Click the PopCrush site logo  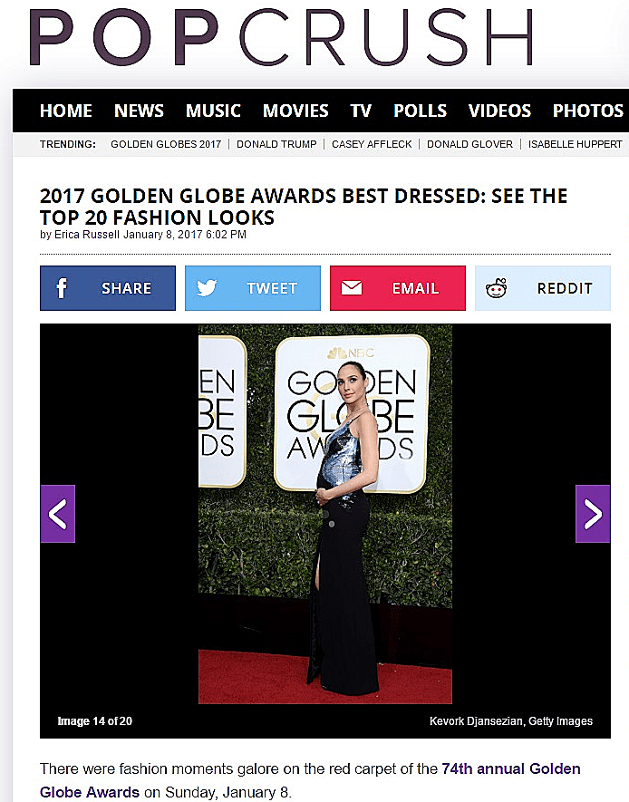pos(281,37)
